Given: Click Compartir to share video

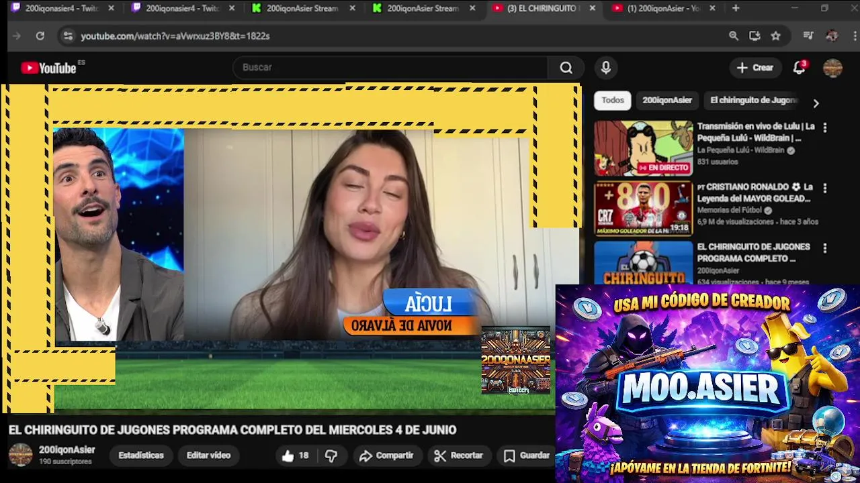Looking at the screenshot, I should [x=386, y=455].
